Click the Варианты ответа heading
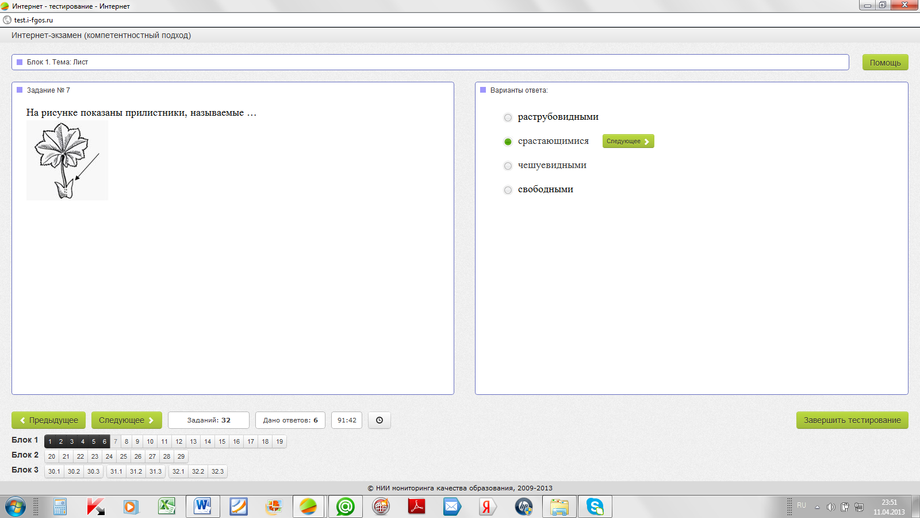Viewport: 920px width, 518px height. 519,90
